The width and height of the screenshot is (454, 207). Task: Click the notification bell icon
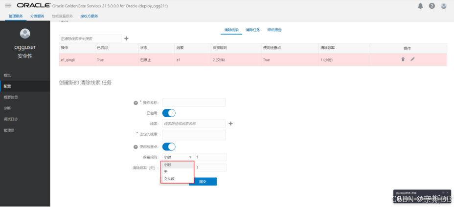[x=420, y=6]
